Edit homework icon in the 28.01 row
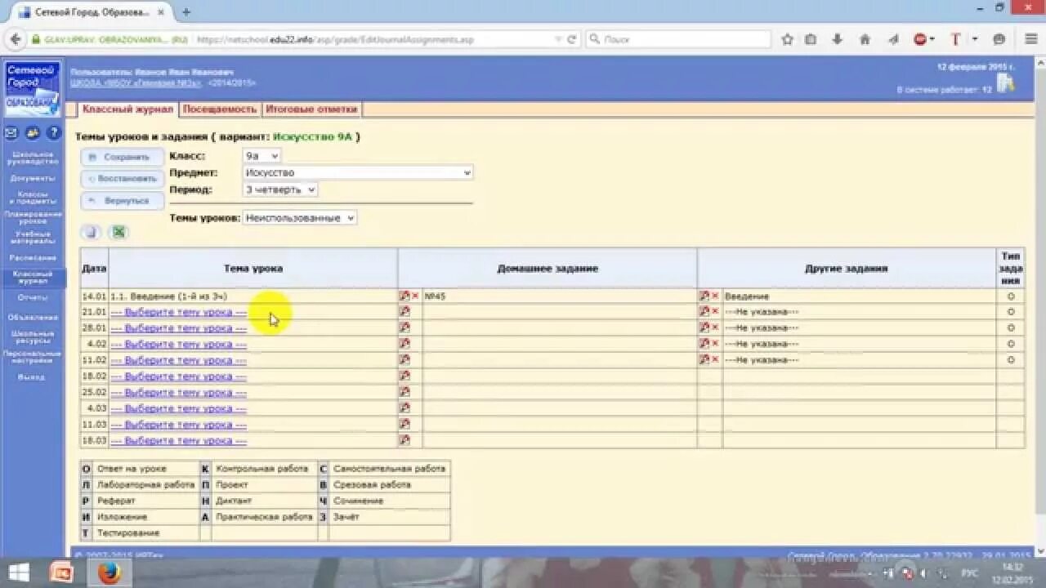1046x588 pixels. pos(404,327)
